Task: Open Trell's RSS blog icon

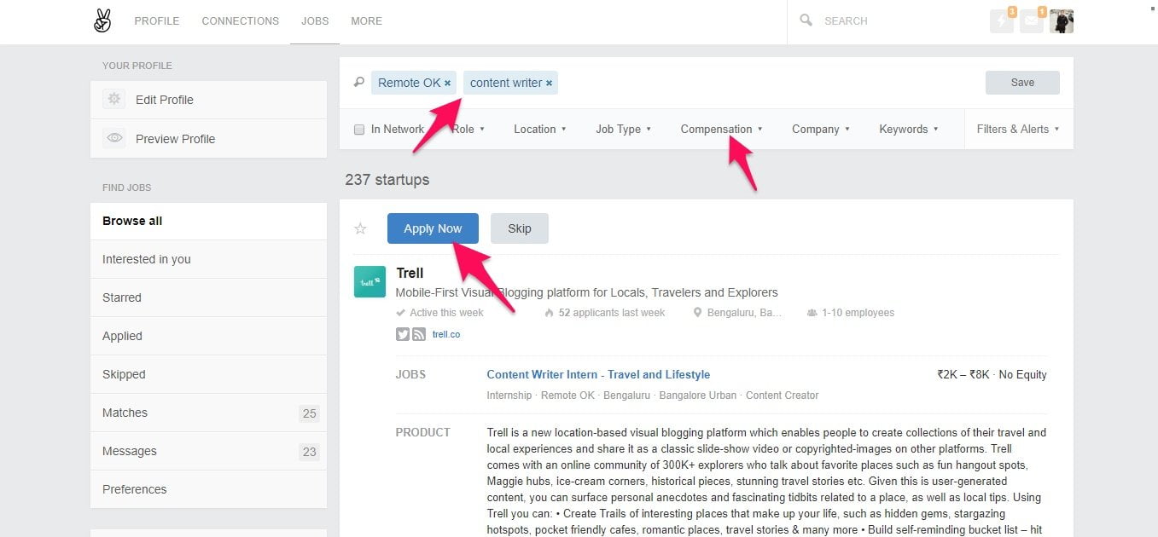Action: click(419, 334)
